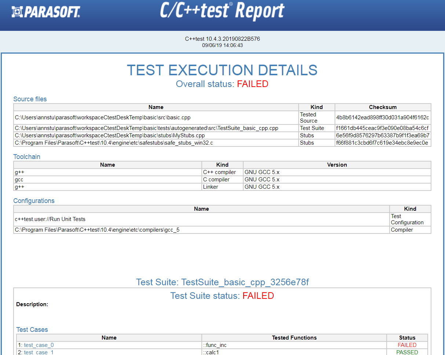
Task: Select the MyStubs.cpp file path
Action: tap(110, 135)
